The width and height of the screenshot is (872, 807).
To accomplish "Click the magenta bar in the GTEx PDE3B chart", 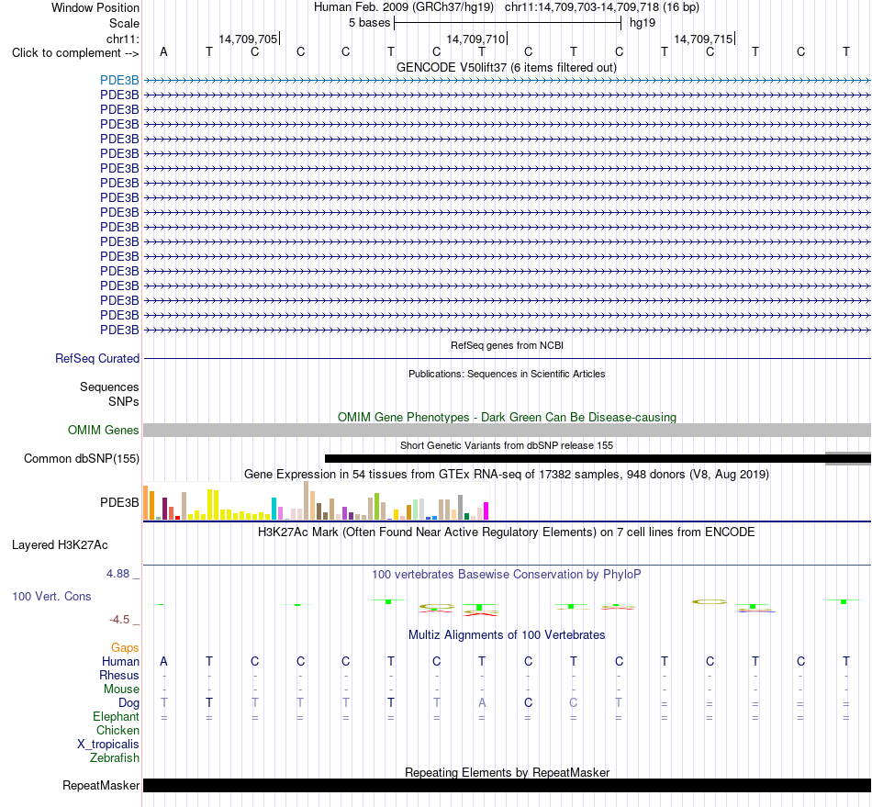I will 486,510.
